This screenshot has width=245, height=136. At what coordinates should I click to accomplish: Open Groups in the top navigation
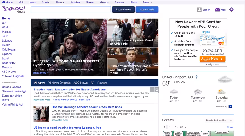coord(104,3)
